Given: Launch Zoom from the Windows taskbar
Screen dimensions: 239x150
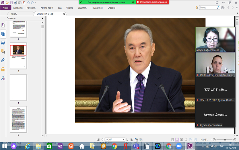Looking at the screenshot, I should tap(179, 146).
